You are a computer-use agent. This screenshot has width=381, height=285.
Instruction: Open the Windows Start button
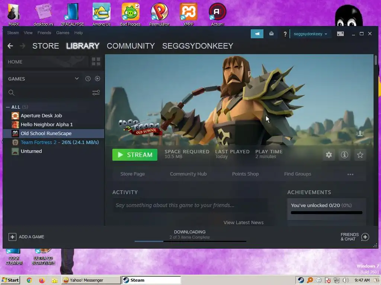pos(10,280)
